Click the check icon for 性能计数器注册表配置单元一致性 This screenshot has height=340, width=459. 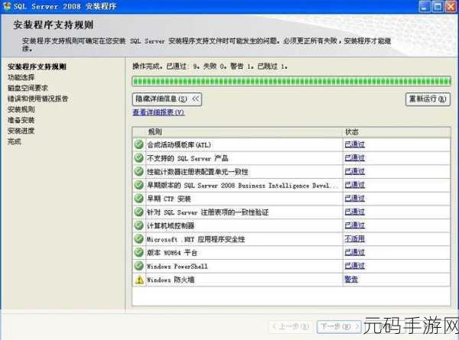coord(138,171)
